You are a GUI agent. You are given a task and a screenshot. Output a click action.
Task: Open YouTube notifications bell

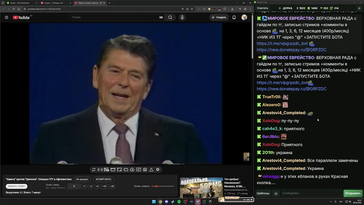pos(234,17)
